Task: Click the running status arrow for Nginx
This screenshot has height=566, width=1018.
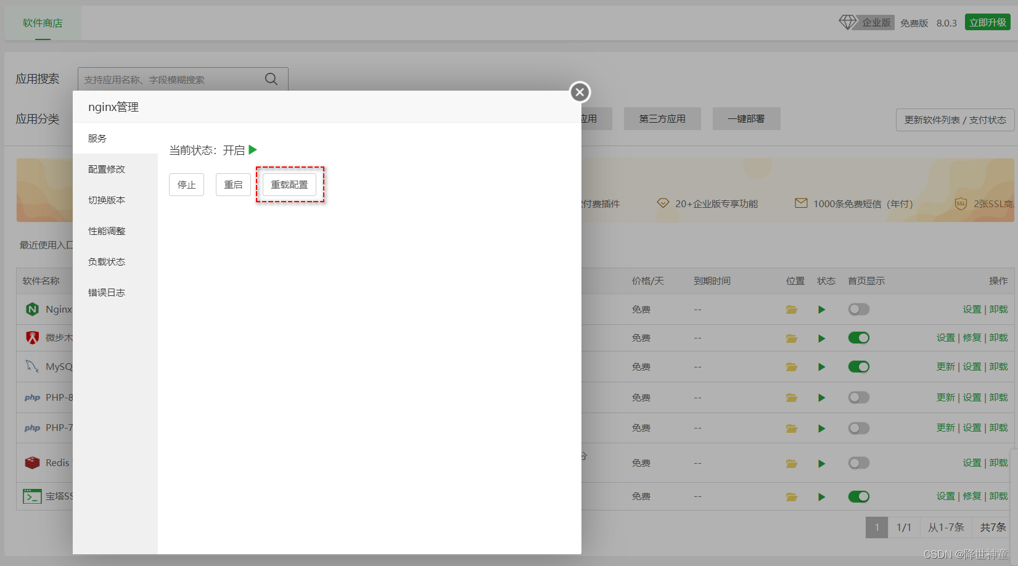Action: (x=821, y=310)
